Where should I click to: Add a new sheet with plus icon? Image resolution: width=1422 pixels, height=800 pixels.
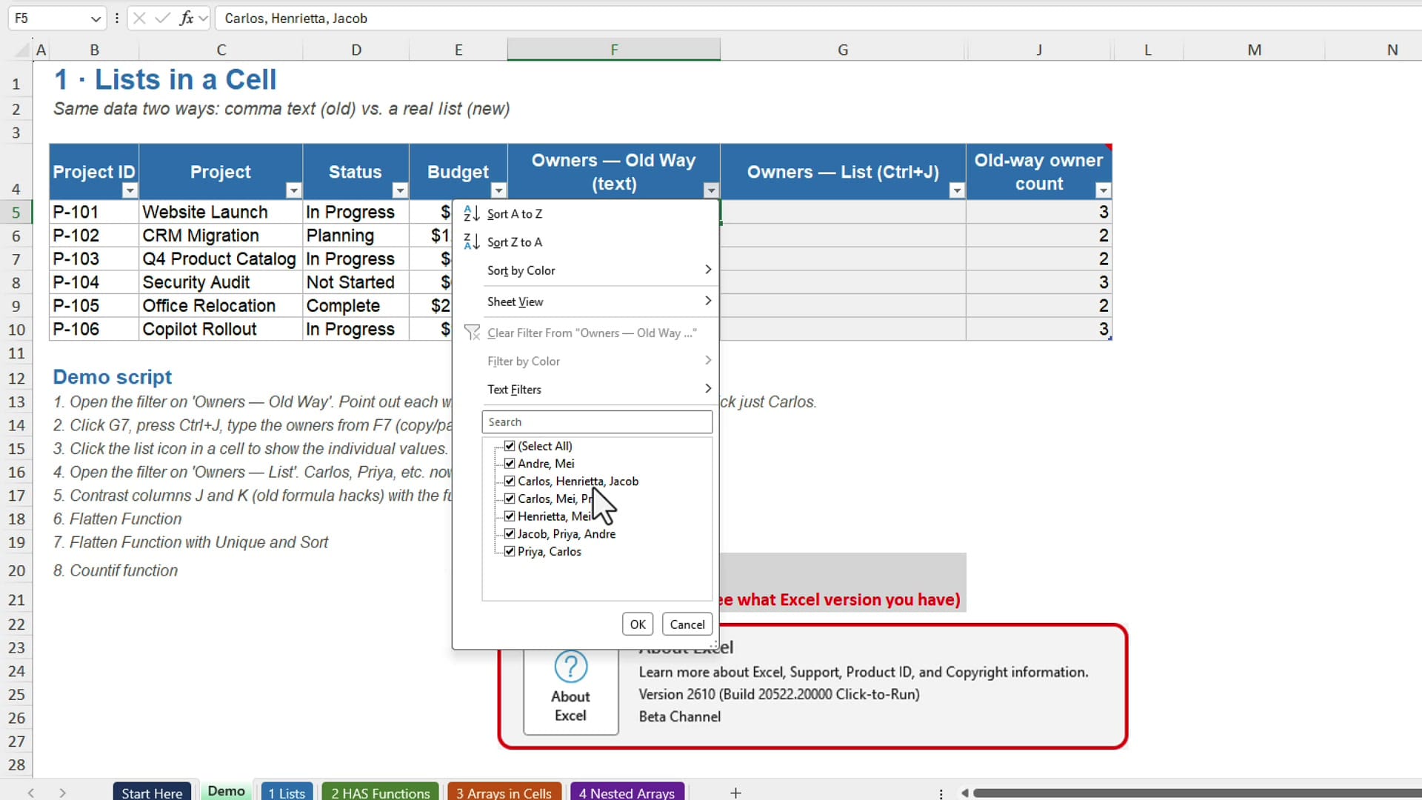735,793
